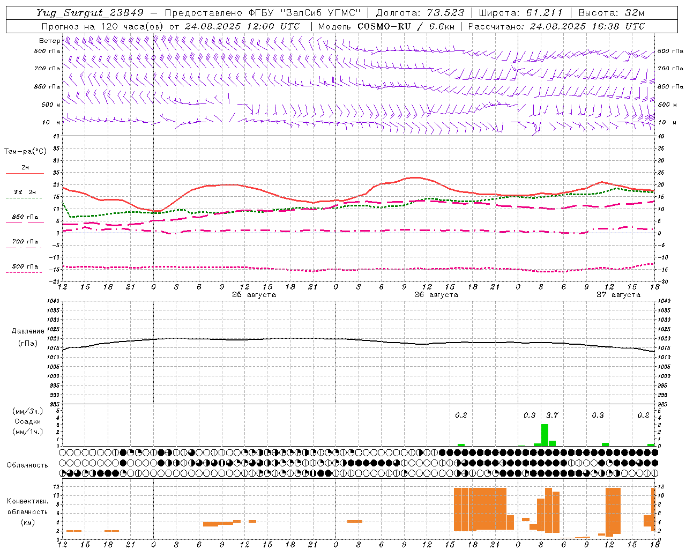Image resolution: width=686 pixels, height=549 pixels.
Task: Click the 850 гПа temperature legend entry
Action: tap(25, 217)
